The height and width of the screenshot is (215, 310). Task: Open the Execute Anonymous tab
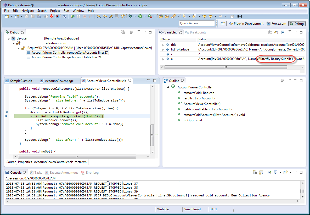(62, 173)
